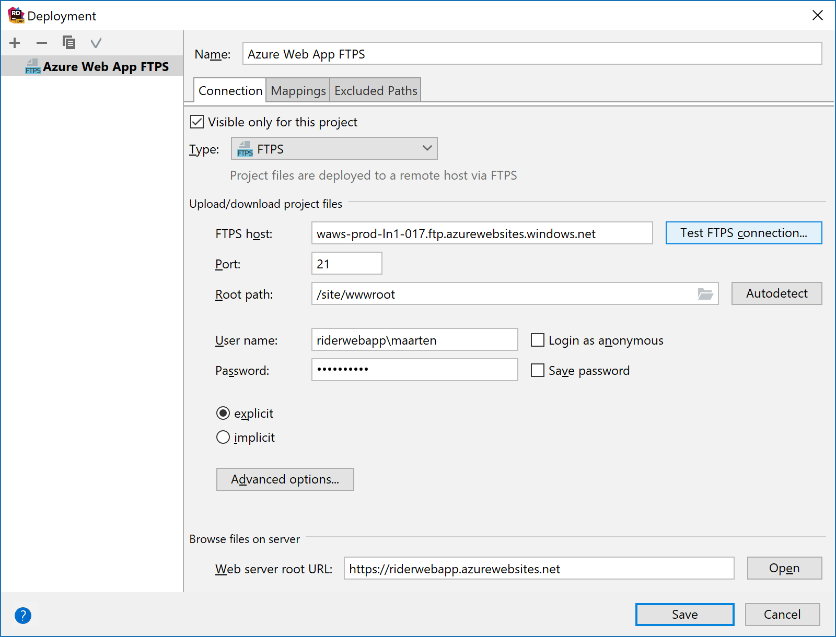Viewport: 836px width, 637px height.
Task: Test the FTPS connection
Action: pyautogui.click(x=743, y=233)
